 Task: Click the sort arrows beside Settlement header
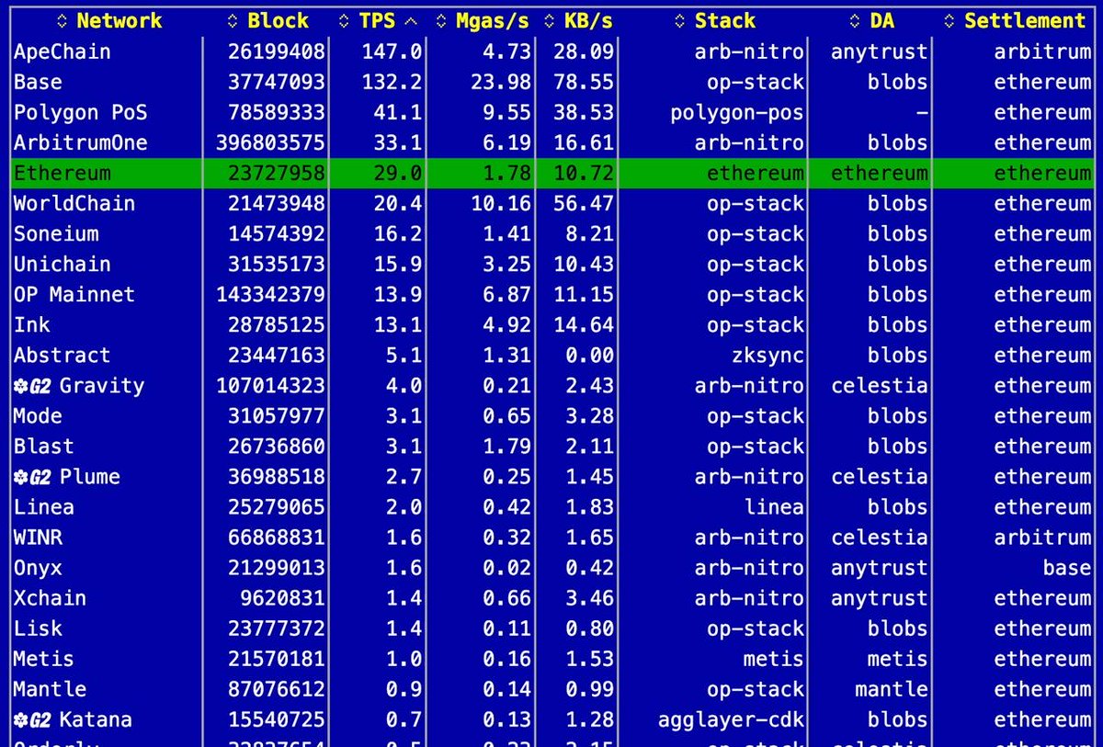pyautogui.click(x=951, y=20)
